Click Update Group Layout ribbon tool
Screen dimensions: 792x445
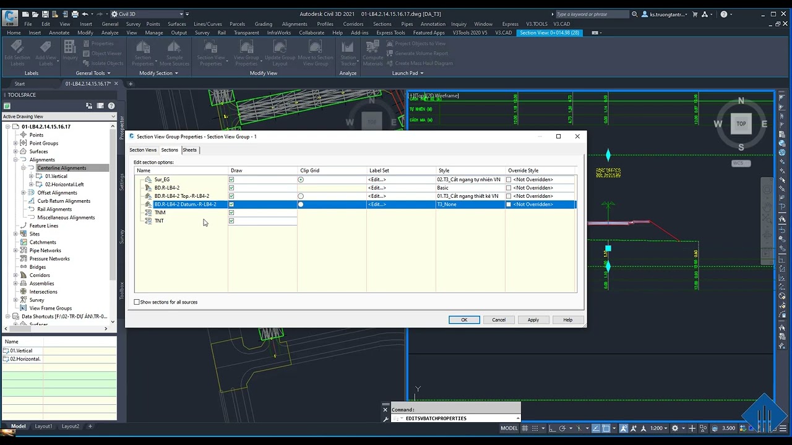pos(280,54)
